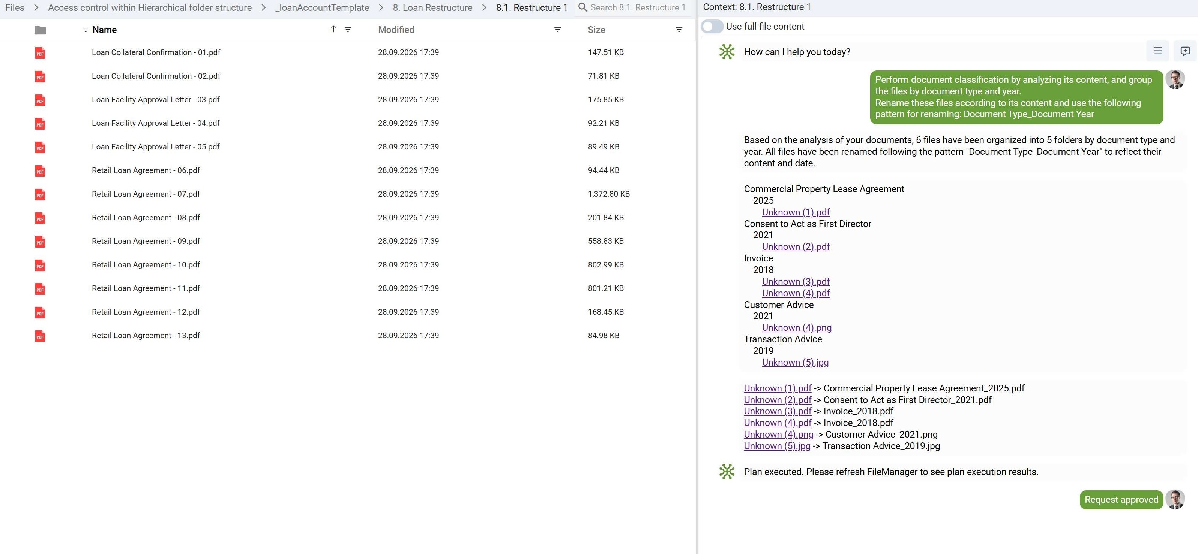1198x554 pixels.
Task: Click the assistant logo beside Plan executed
Action: (727, 472)
